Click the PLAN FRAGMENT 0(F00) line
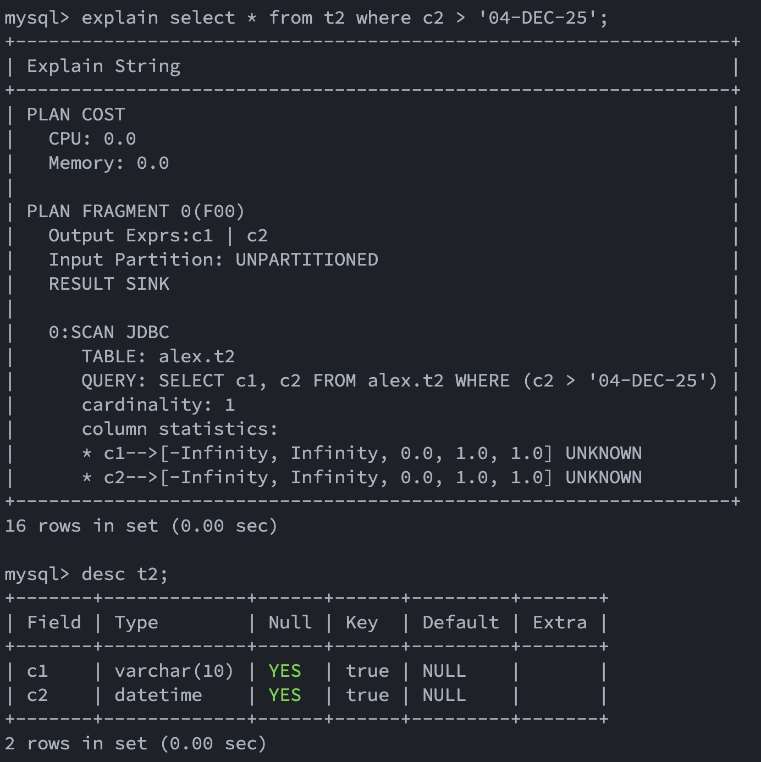This screenshot has height=762, width=761. tap(135, 211)
